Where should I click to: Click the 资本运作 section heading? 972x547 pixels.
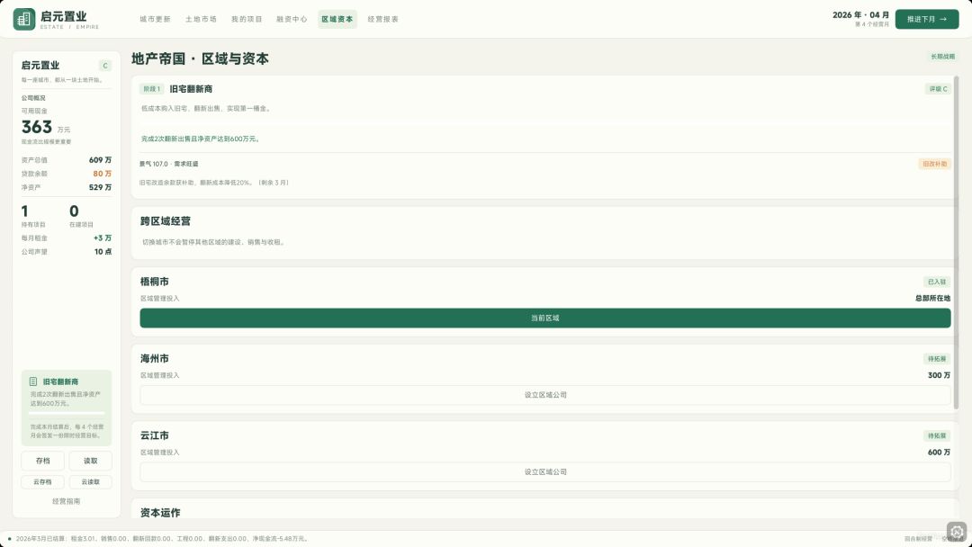[x=160, y=512]
